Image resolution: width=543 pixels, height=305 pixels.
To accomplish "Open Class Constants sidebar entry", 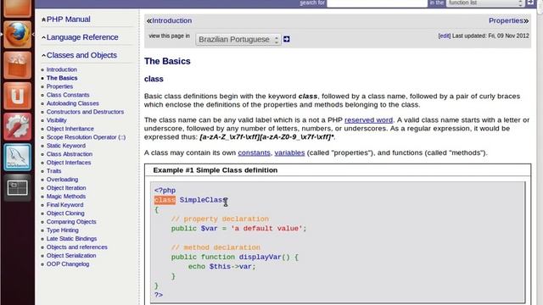I will coord(68,95).
